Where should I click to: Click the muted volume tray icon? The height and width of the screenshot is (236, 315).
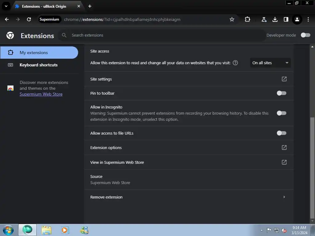tap(284, 230)
